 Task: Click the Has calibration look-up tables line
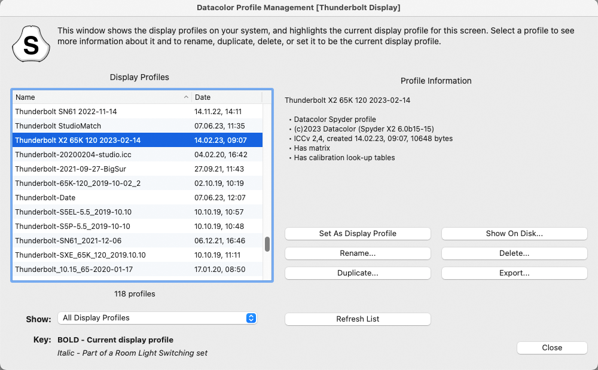[x=344, y=157]
